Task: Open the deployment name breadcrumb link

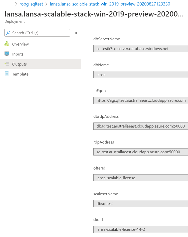Action: point(110,4)
